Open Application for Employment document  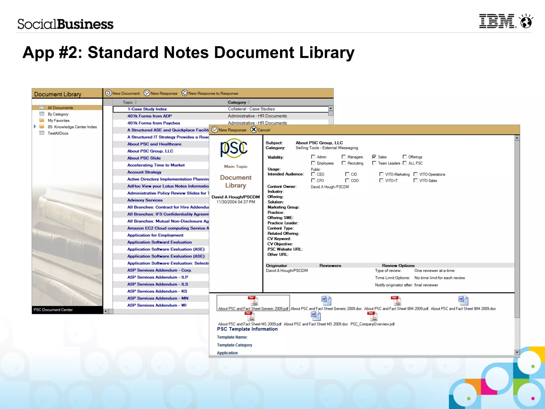pyautogui.click(x=155, y=235)
